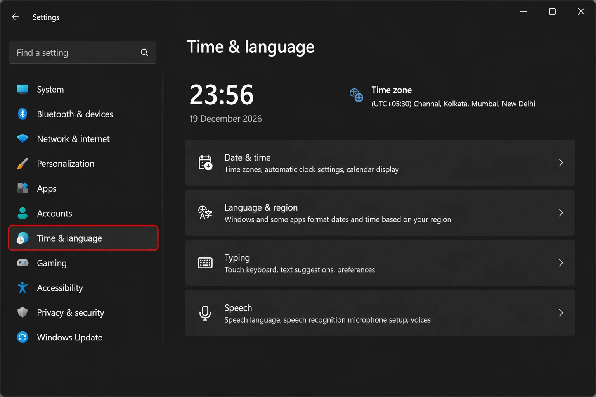
Task: Open Bluetooth & devices category
Action: 83,114
